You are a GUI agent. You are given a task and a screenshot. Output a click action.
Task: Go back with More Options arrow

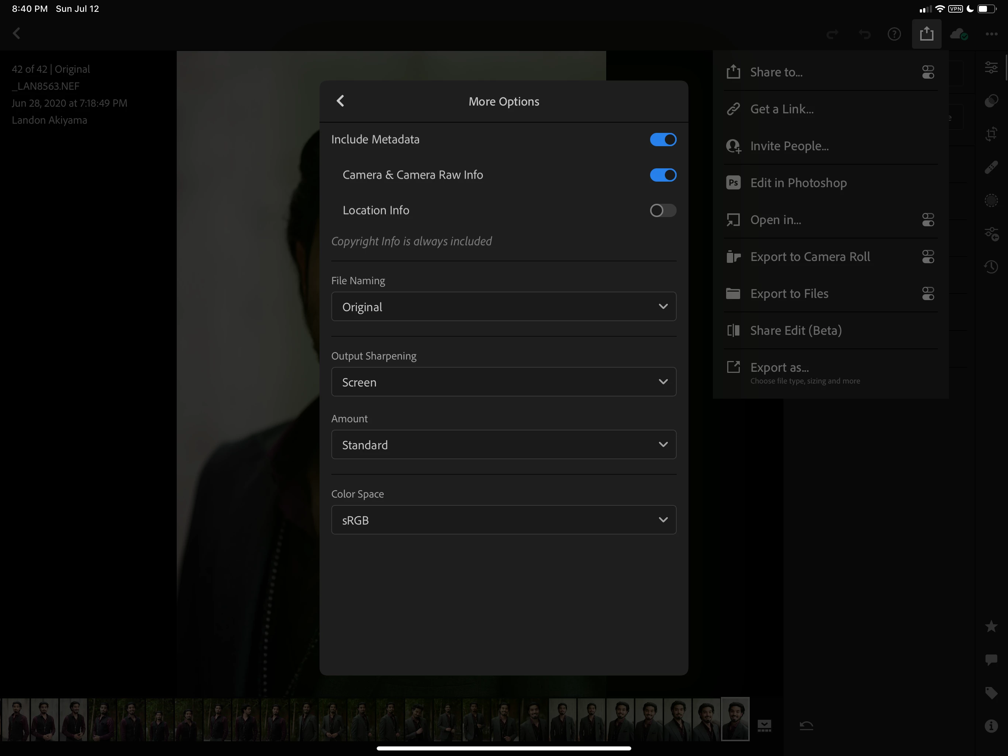(341, 101)
